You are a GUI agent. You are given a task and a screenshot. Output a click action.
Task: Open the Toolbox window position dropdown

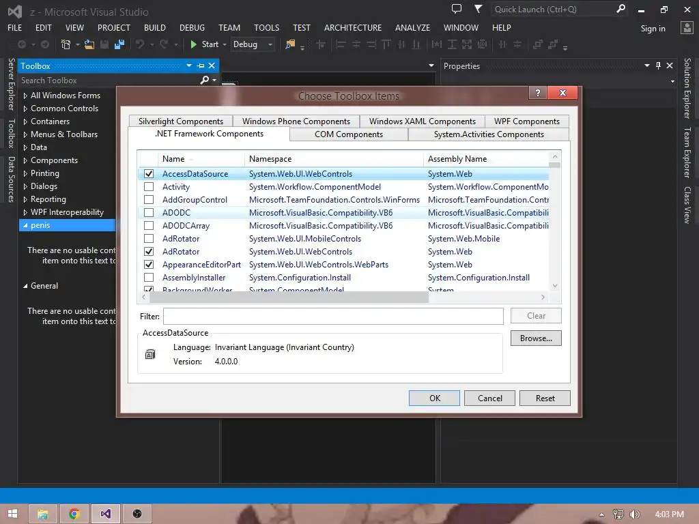tap(189, 65)
